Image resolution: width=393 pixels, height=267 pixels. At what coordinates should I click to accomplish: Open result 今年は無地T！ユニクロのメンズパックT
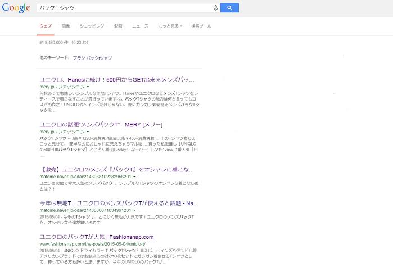coord(119,203)
